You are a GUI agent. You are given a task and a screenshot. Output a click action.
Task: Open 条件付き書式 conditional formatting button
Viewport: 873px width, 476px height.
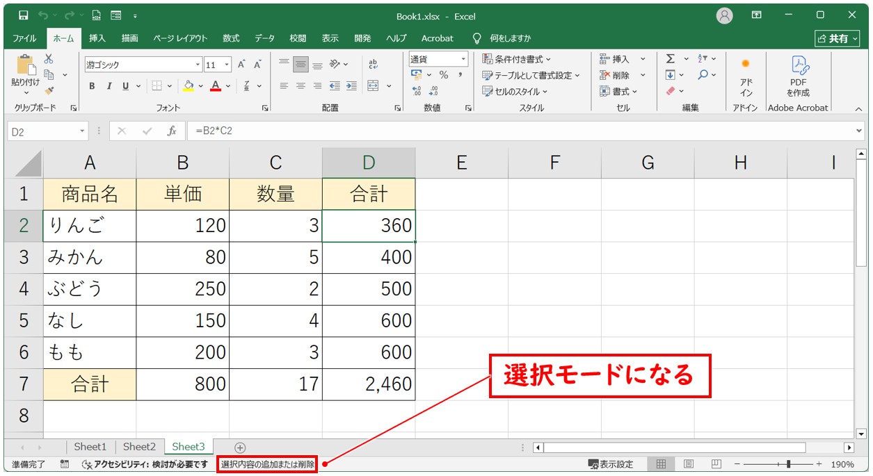pyautogui.click(x=517, y=59)
